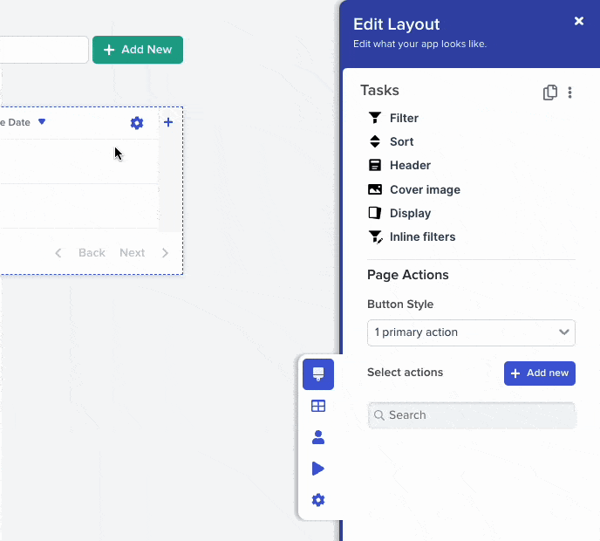This screenshot has height=541, width=600.
Task: Select the play arrow icon in sidebar
Action: point(318,469)
